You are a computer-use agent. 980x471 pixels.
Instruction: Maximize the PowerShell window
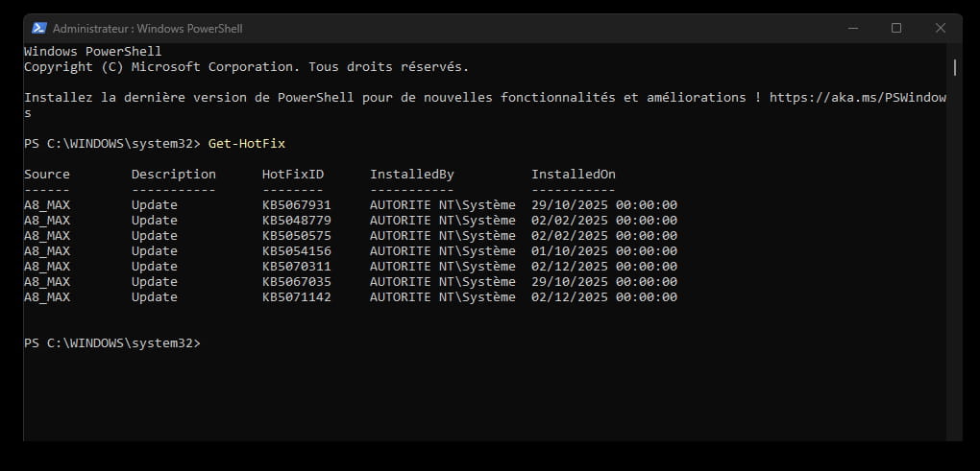click(896, 29)
